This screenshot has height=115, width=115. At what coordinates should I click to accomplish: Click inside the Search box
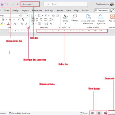[x=66, y=4]
